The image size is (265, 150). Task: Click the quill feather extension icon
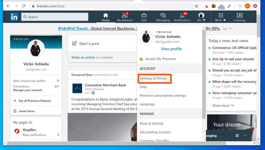(229, 6)
